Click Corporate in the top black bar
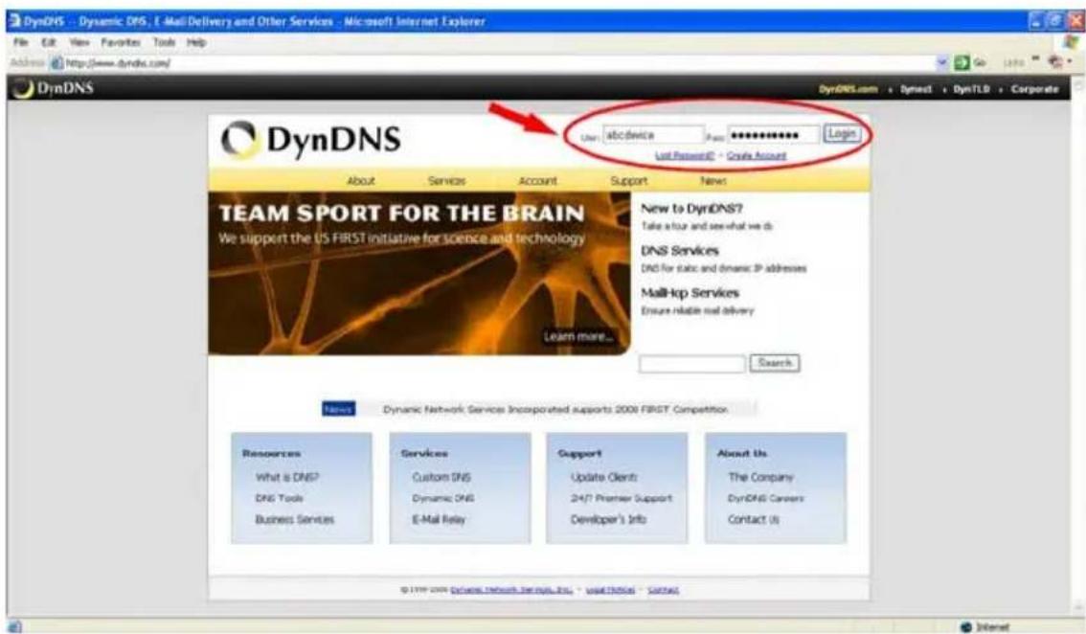 (x=1034, y=89)
